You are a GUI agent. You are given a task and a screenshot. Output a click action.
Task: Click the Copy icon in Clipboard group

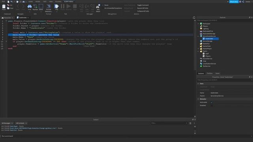click(x=8, y=8)
